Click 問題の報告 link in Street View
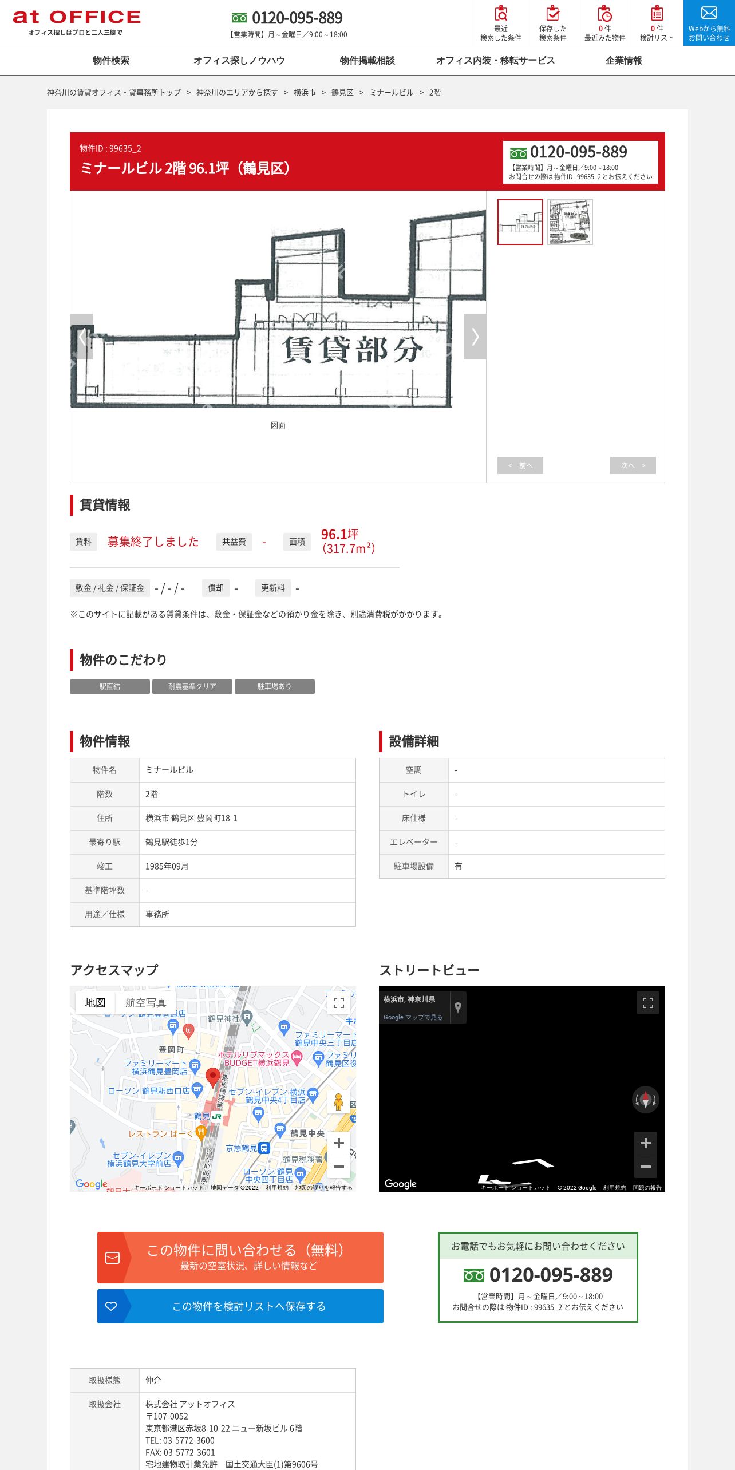735x1470 pixels. pos(647,1188)
